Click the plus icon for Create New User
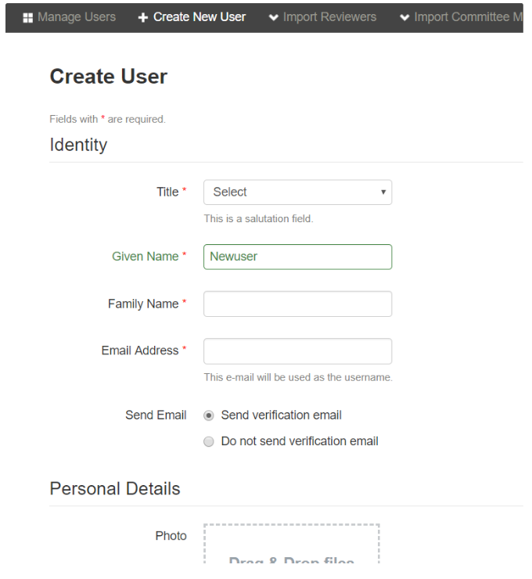Viewport: 532px width, 579px height. coord(143,17)
